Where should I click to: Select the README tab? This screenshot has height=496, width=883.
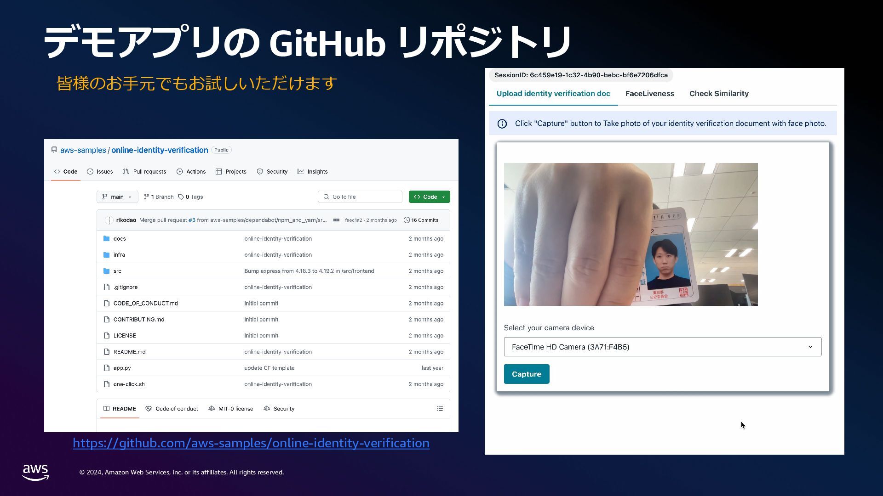pyautogui.click(x=120, y=409)
